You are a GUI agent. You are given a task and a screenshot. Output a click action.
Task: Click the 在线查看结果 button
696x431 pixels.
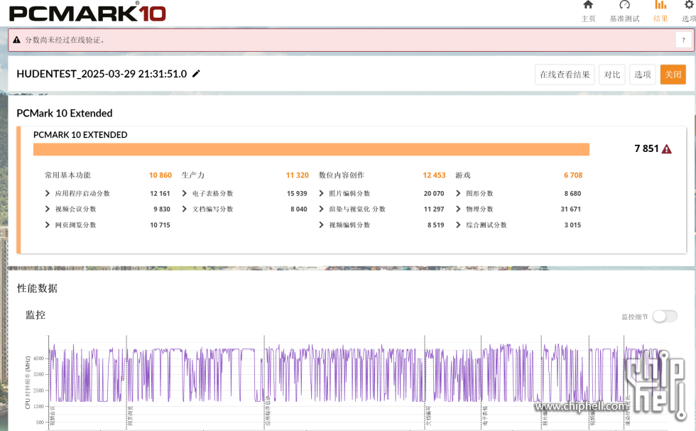(565, 75)
